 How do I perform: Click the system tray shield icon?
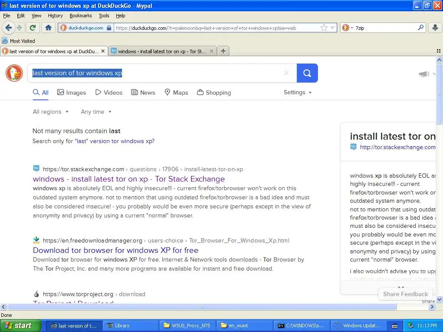[x=411, y=326]
